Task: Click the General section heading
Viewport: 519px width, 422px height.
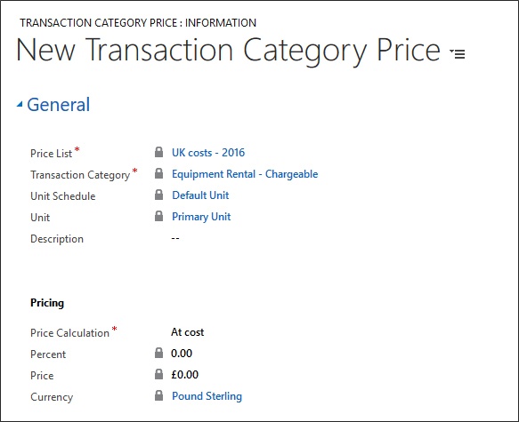Action: coord(58,105)
